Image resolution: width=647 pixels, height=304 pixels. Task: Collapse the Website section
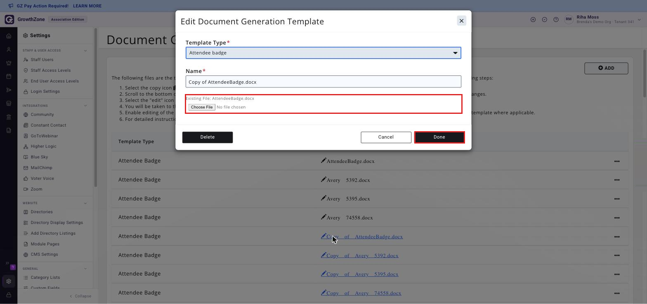click(x=85, y=203)
